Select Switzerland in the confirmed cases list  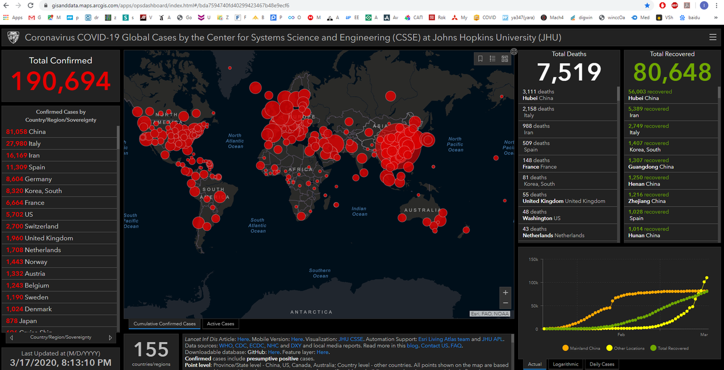59,227
